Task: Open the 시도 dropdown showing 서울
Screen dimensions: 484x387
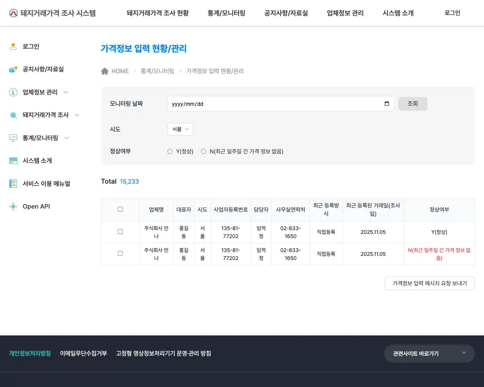Action: pyautogui.click(x=180, y=129)
